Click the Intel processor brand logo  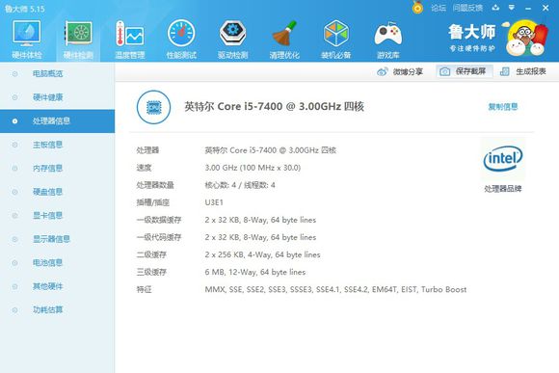[x=503, y=159]
